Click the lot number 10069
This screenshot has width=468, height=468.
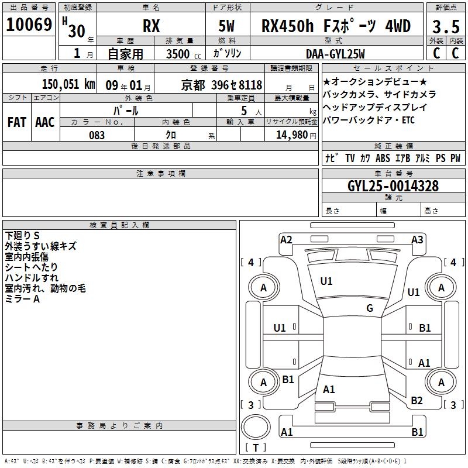[x=29, y=25]
